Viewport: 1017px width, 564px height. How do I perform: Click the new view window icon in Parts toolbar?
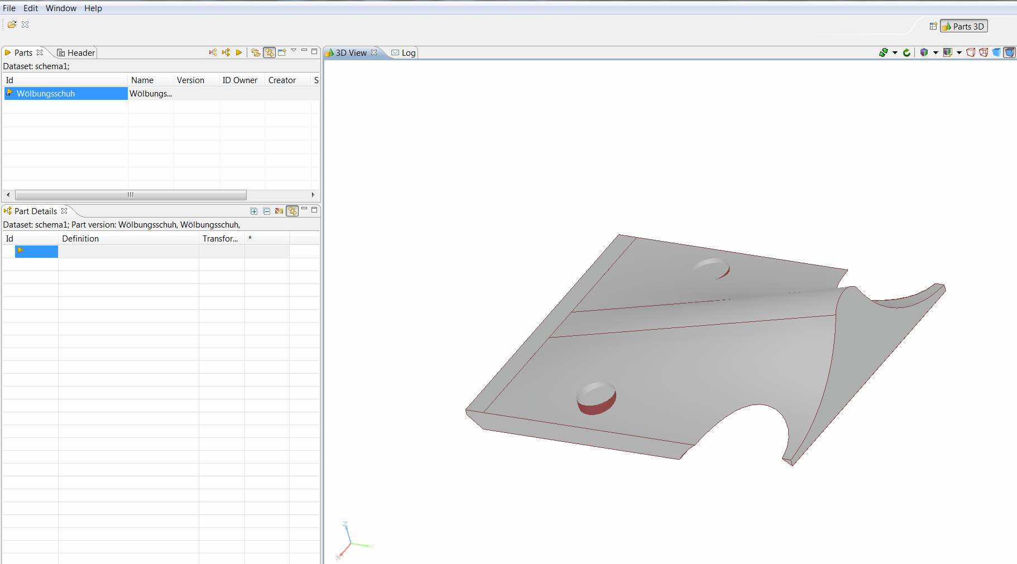[282, 52]
